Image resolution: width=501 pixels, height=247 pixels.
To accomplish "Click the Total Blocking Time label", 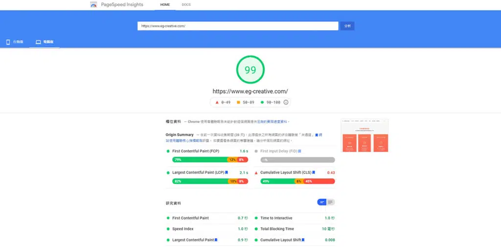I will point(277,229).
